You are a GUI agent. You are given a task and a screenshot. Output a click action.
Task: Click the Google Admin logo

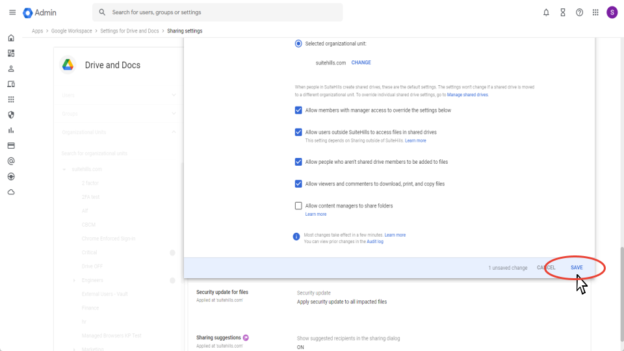click(40, 13)
